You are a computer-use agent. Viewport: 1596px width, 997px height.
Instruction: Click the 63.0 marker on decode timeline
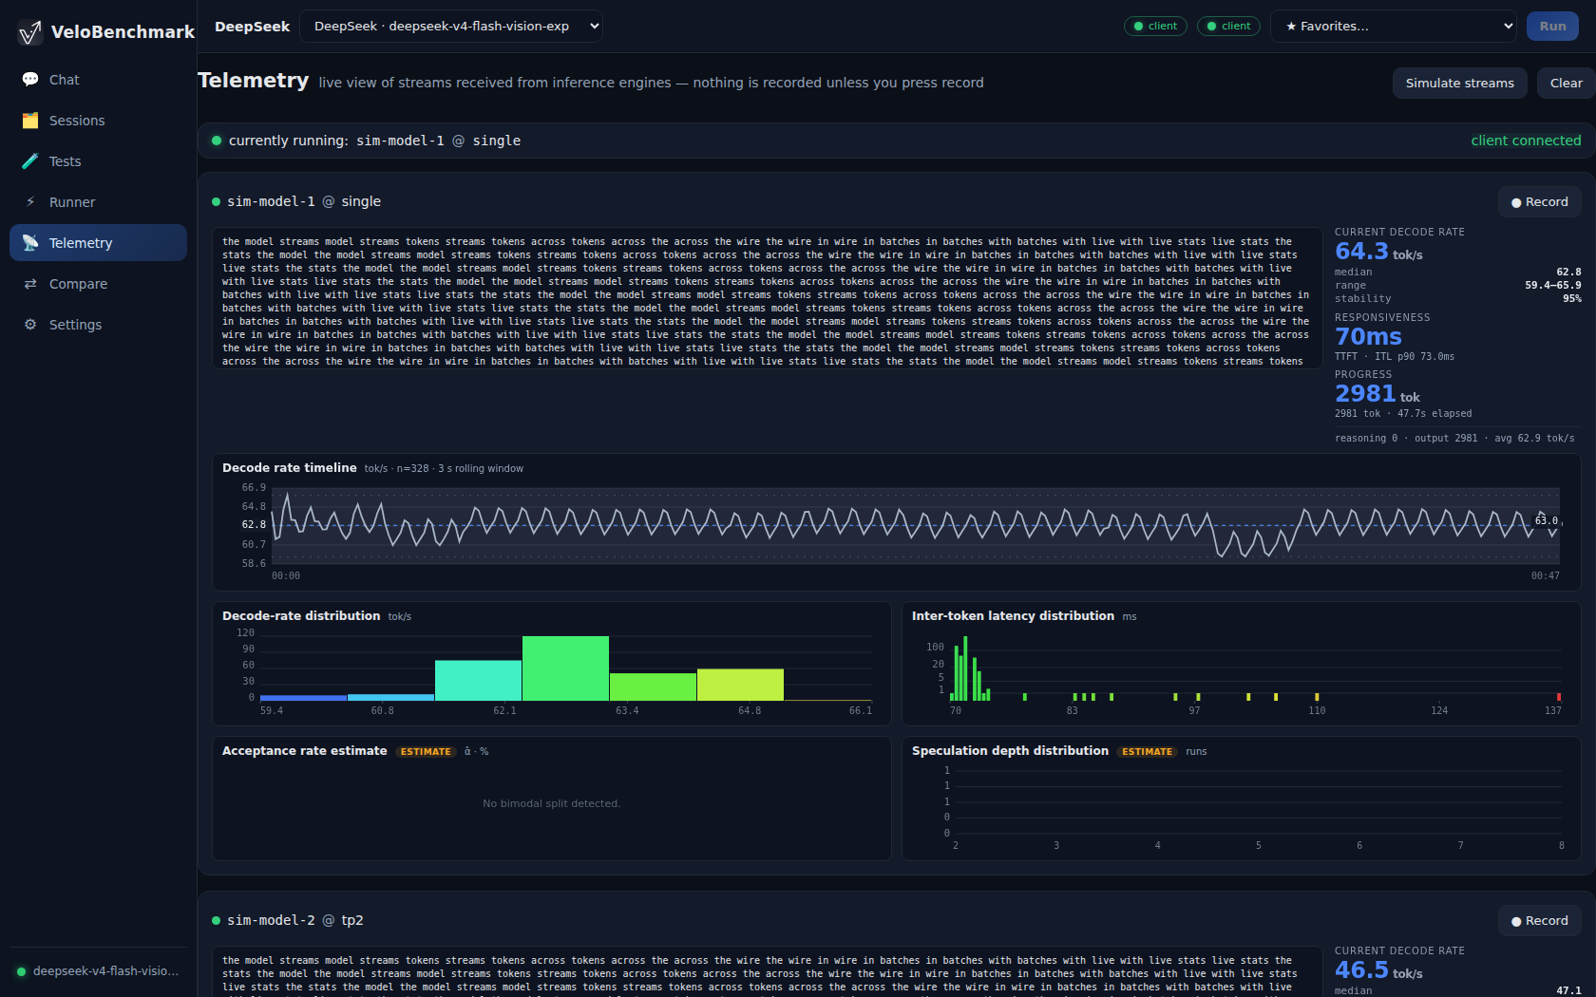(x=1547, y=520)
